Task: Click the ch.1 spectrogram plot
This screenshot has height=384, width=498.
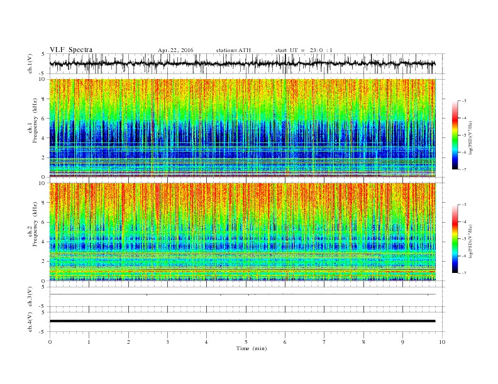Action: point(243,128)
